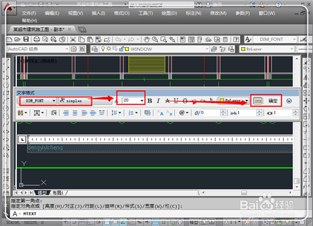
Task: Toggle Bold formatting
Action: pos(150,101)
